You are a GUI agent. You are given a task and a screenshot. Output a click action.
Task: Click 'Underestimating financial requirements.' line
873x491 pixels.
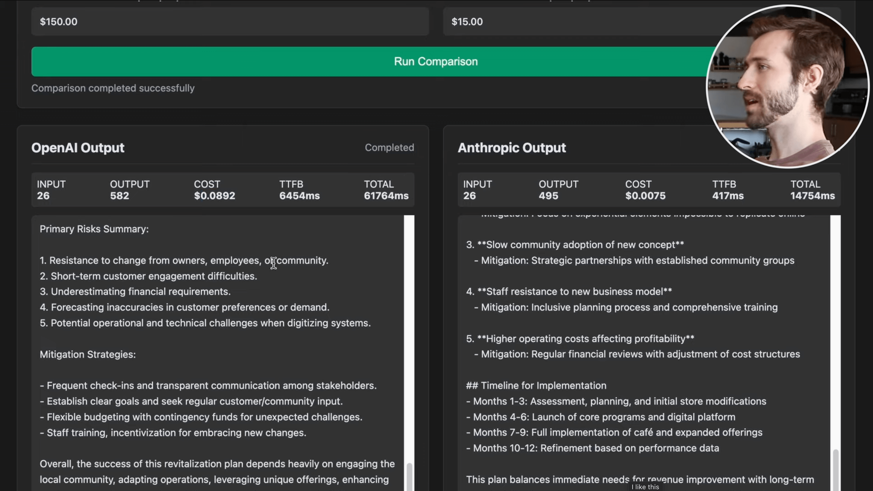tap(135, 292)
